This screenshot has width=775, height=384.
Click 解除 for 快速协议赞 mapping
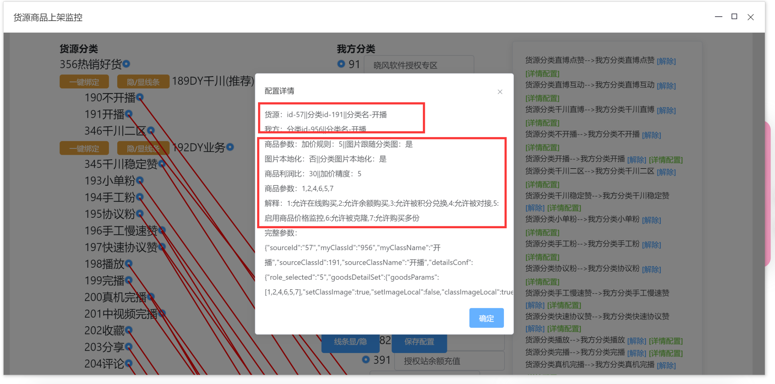pos(535,328)
